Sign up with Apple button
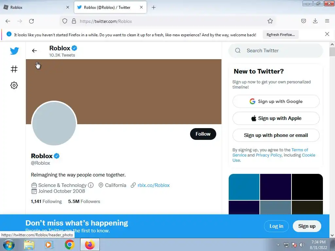This screenshot has height=251, width=335. pos(276,118)
